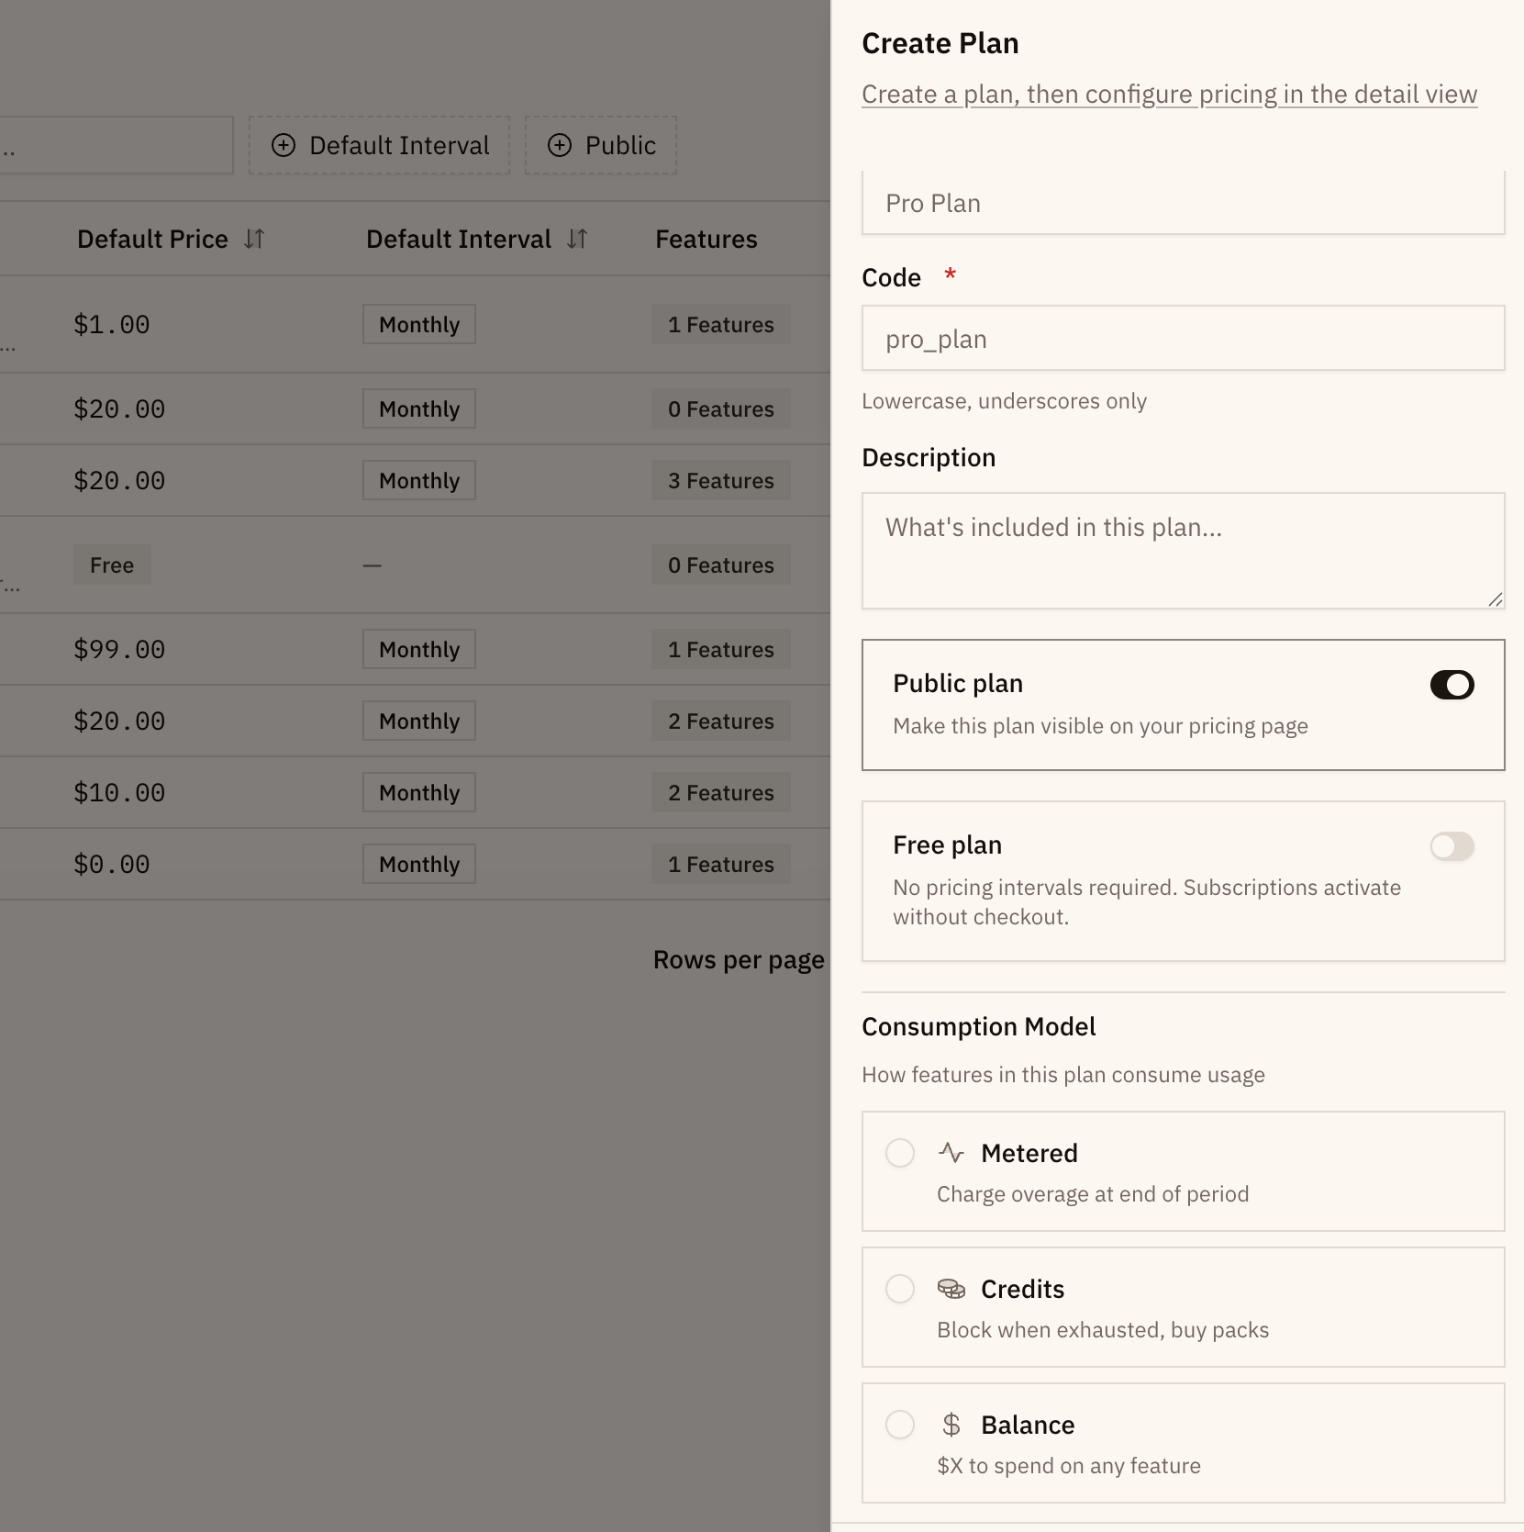Sort by Default Price column arrows
Screen dimensions: 1524x1532
tap(254, 239)
